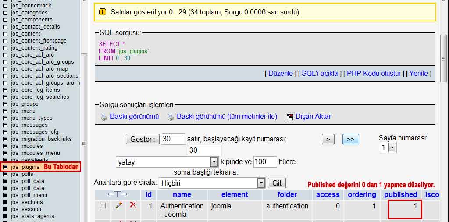Click the table icon beside jos_contact_details

point(5,27)
